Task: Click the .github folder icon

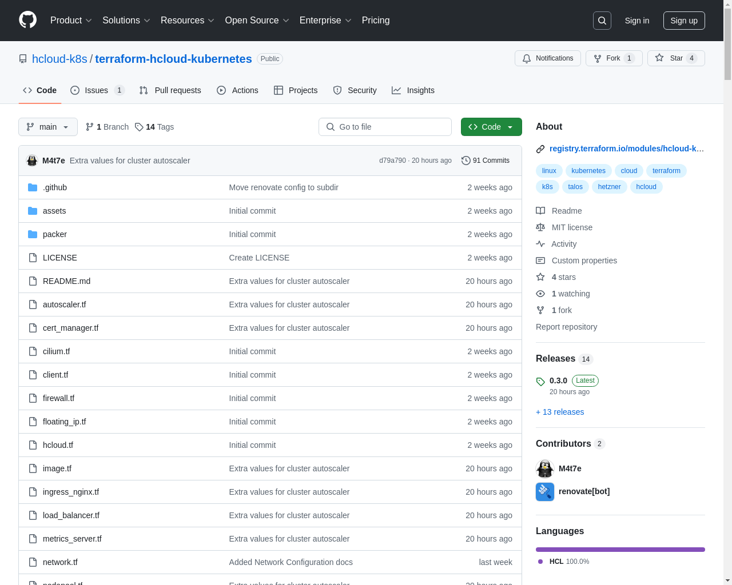Action: tap(33, 187)
